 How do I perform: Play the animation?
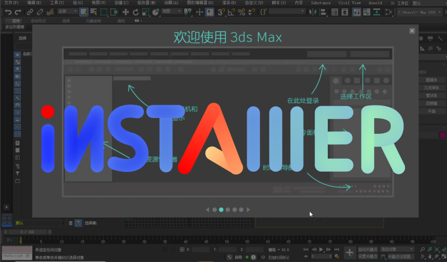coord(321,250)
